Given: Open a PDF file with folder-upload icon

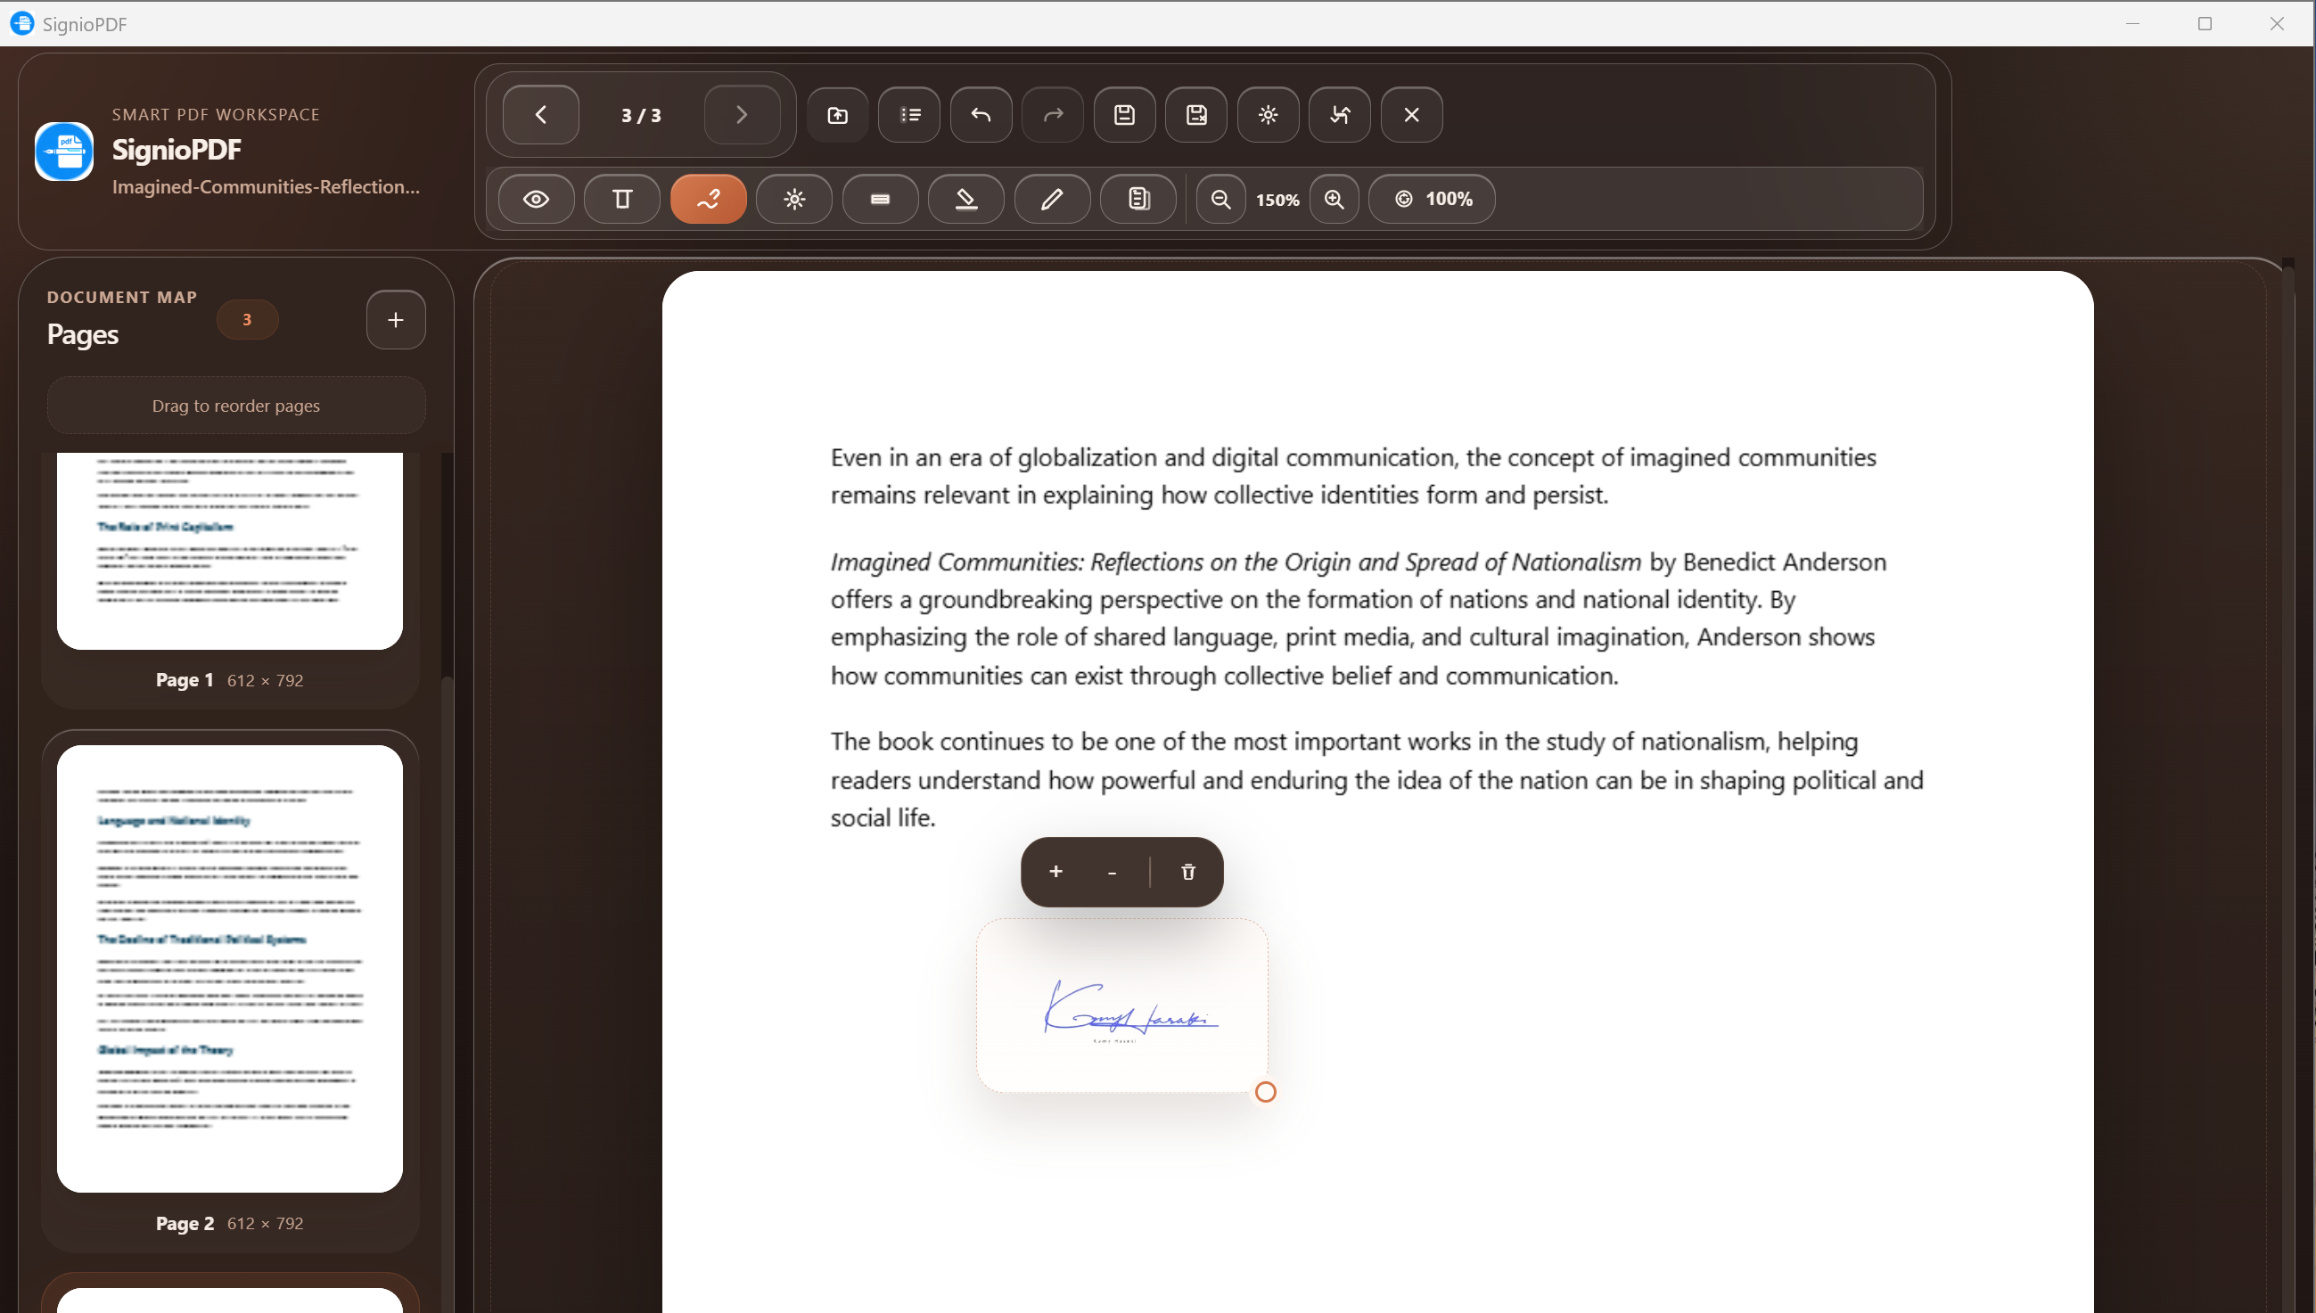Looking at the screenshot, I should click(x=838, y=114).
